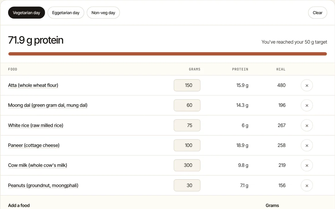The width and height of the screenshot is (335, 209).
Task: Open the Peanuts (groundnut, moongphali) link
Action: click(43, 185)
